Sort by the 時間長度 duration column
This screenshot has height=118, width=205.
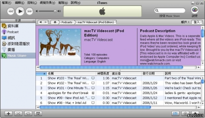(x=103, y=74)
